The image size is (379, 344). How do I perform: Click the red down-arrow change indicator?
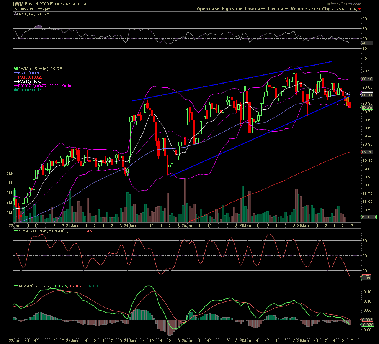359,9
